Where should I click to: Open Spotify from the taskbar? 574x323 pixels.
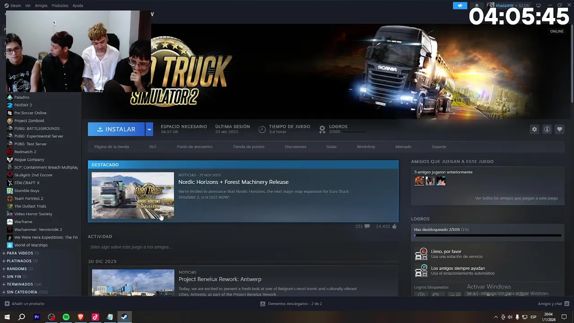[x=66, y=317]
